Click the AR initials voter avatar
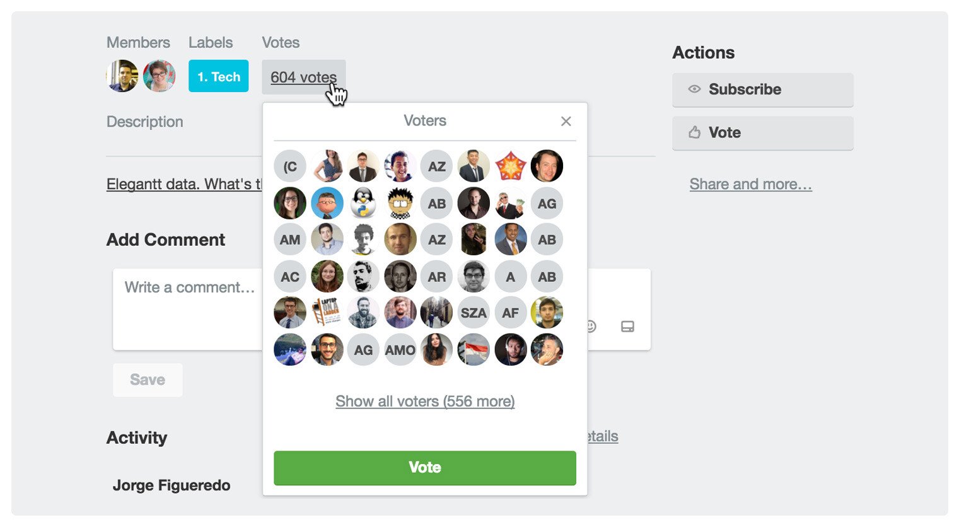959x527 pixels. pos(437,277)
